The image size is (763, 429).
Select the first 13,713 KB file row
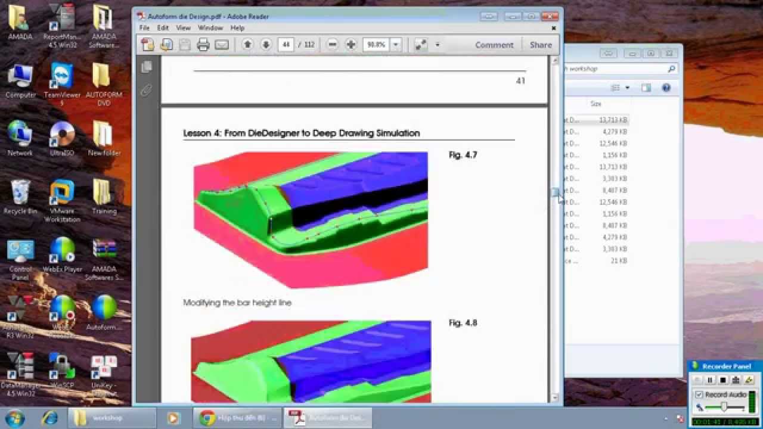click(596, 120)
